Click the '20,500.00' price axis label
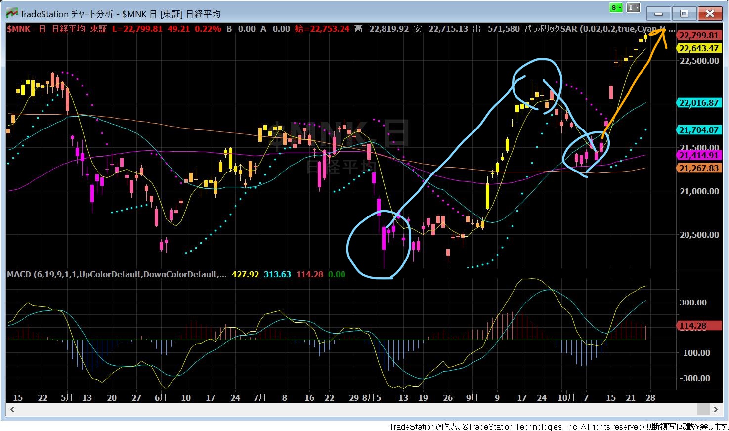Viewport: 729px width, 431px height. click(699, 235)
